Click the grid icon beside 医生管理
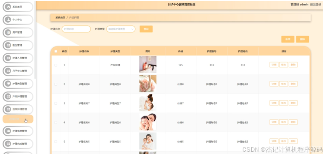 pos(8,45)
